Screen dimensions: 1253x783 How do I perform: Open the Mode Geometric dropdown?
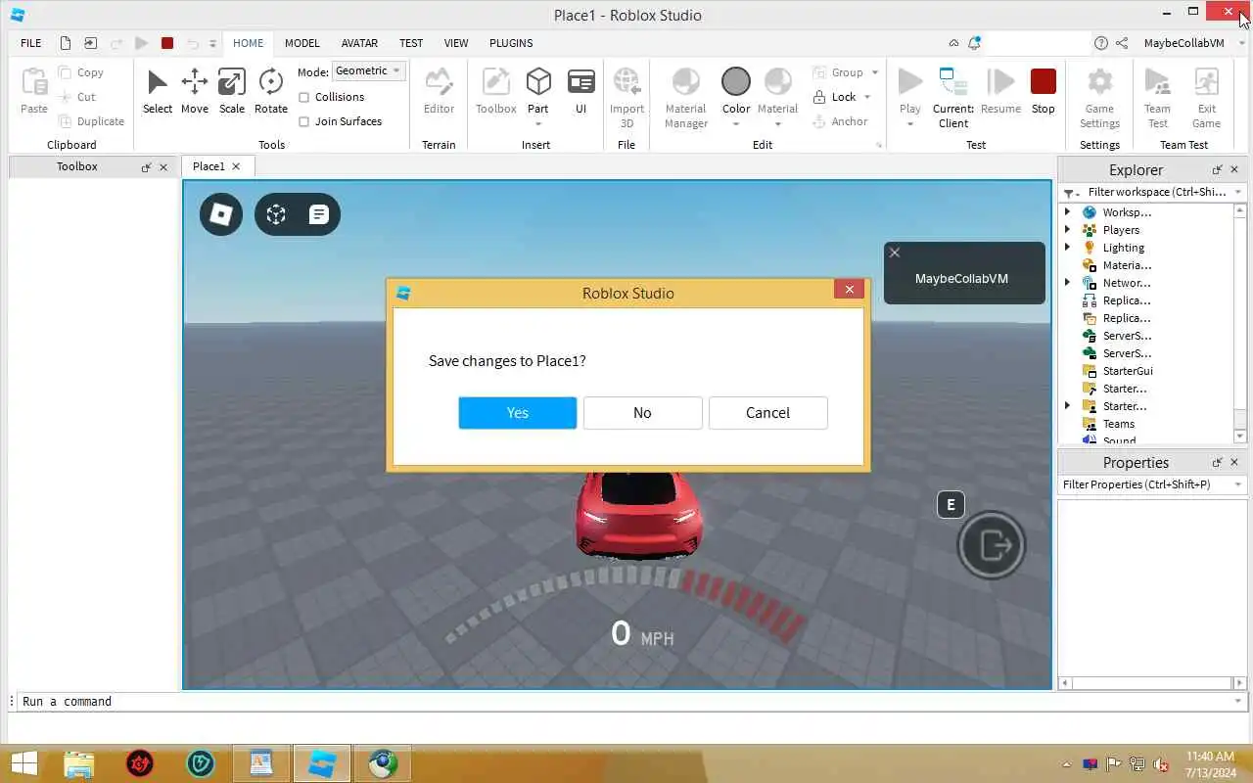(x=368, y=70)
